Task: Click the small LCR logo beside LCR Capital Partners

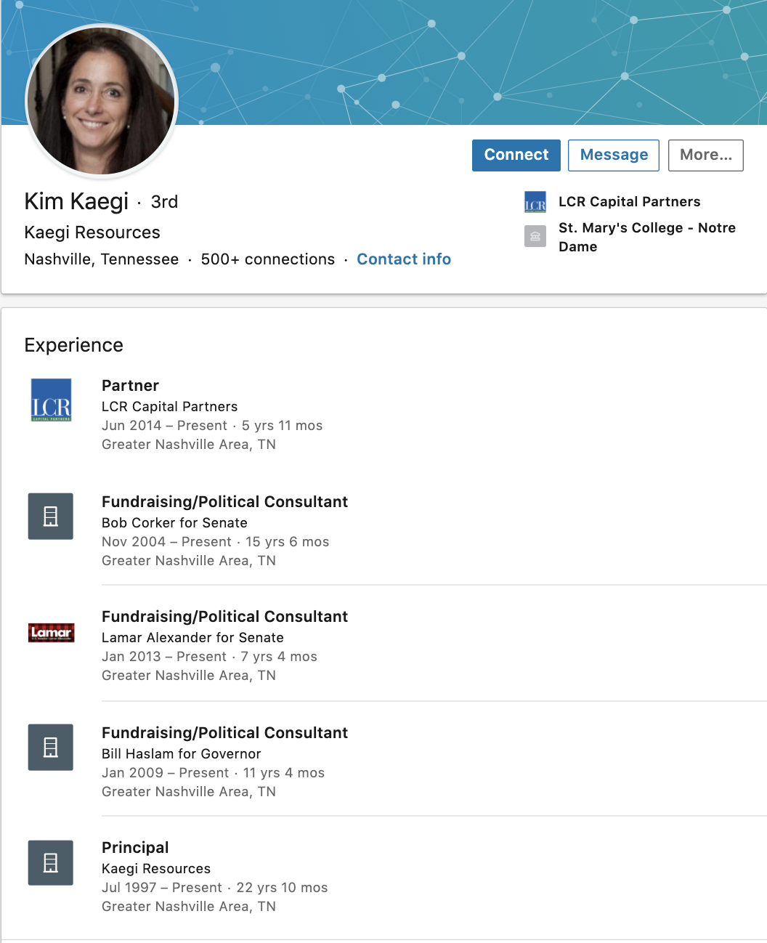Action: [x=535, y=202]
